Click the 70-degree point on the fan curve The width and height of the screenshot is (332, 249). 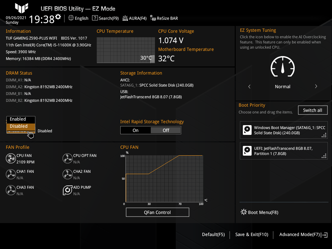(179, 156)
